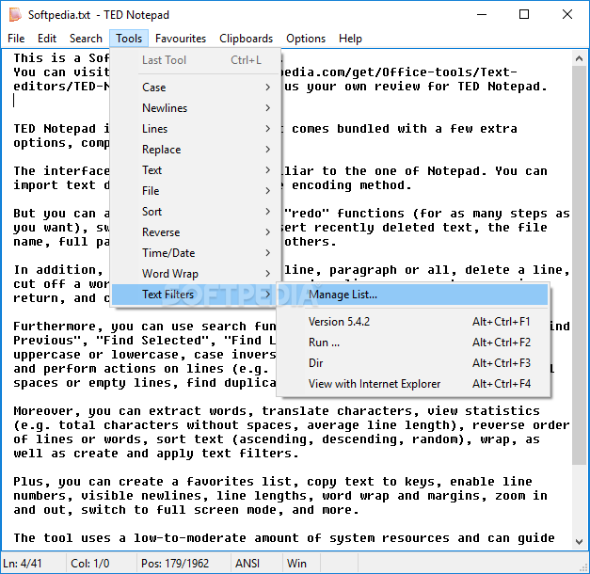Close the open Tools menu
The height and width of the screenshot is (574, 590).
(x=129, y=39)
